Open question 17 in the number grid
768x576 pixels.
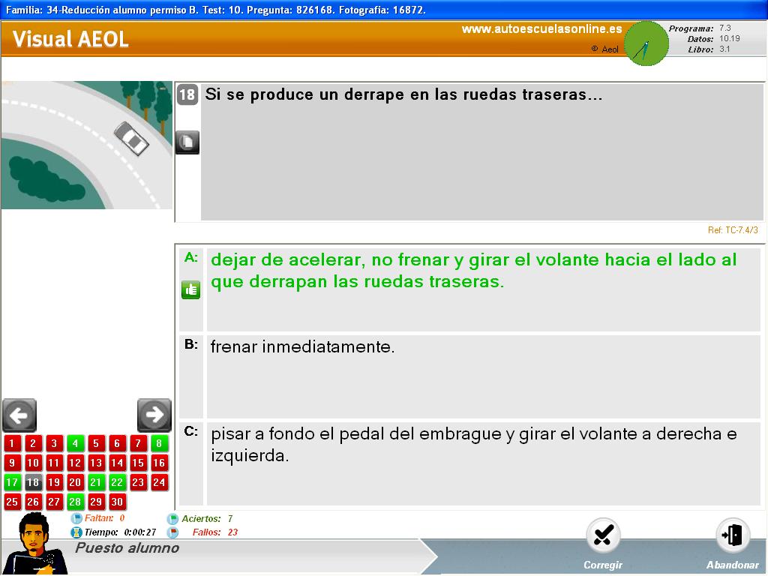pos(12,482)
